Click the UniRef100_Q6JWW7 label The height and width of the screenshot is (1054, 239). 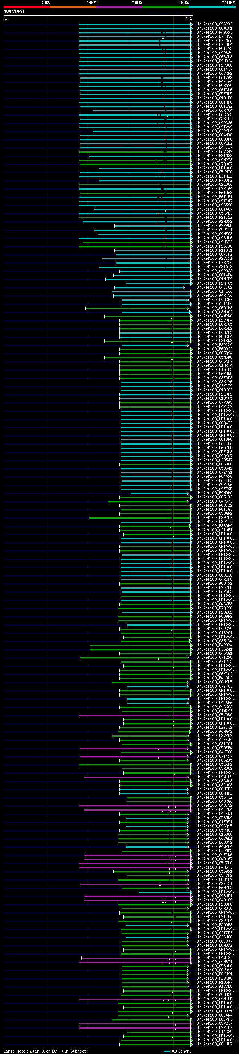tap(214, 1044)
